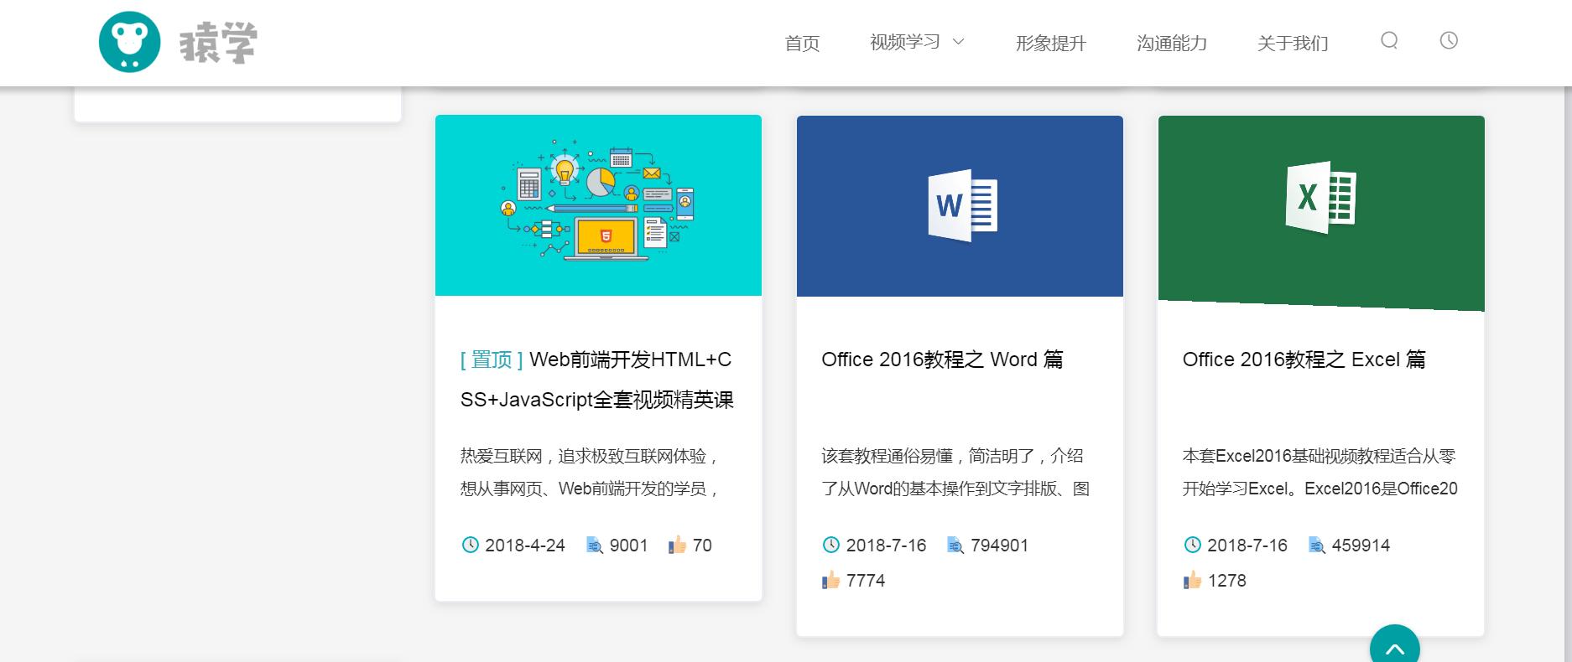Click the like count 70

coord(702,546)
